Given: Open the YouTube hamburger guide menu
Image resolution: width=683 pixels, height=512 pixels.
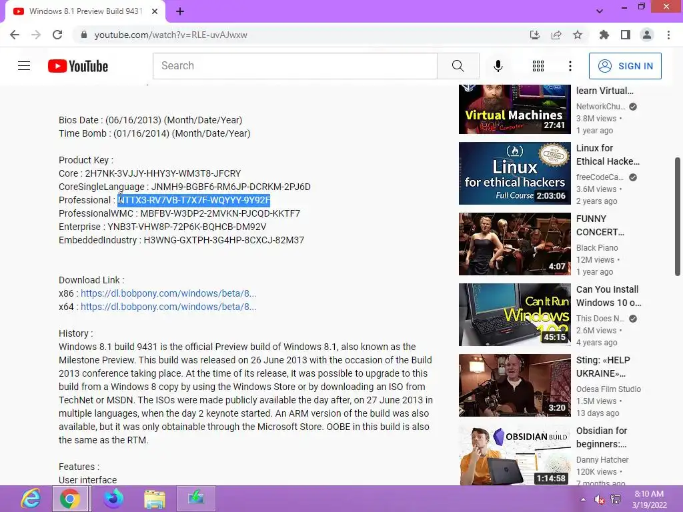Looking at the screenshot, I should click(24, 66).
